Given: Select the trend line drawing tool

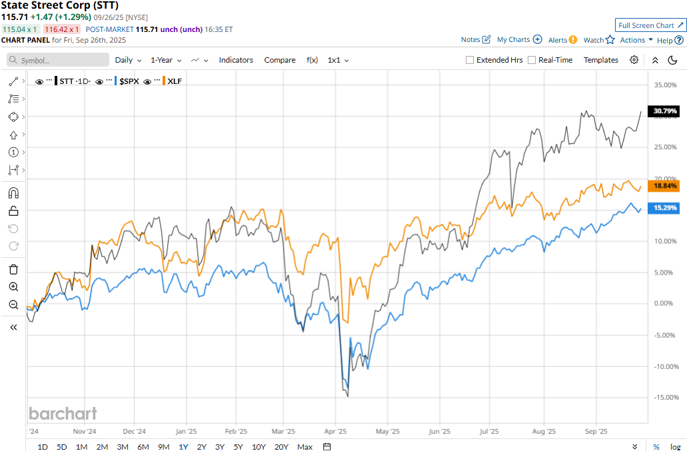Looking at the screenshot, I should coord(13,81).
